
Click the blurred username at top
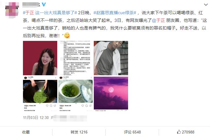[31, 5]
